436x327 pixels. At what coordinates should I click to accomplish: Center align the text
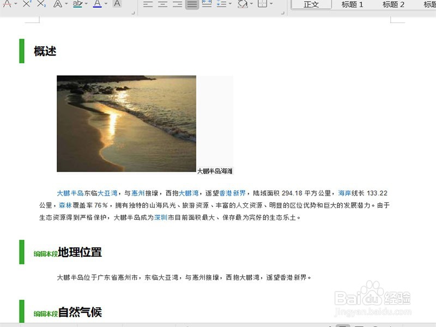(x=162, y=4)
